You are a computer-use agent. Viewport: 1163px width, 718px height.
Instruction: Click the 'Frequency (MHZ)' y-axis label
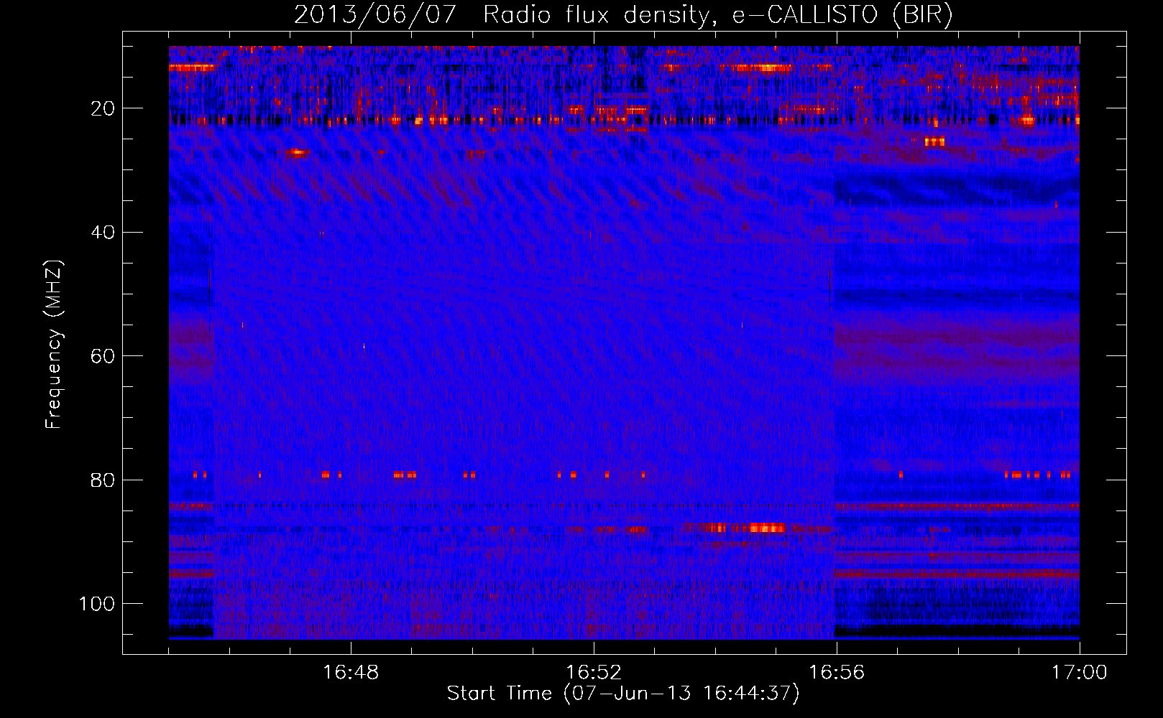pyautogui.click(x=54, y=345)
